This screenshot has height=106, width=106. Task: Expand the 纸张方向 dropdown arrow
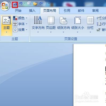[x=63, y=32]
